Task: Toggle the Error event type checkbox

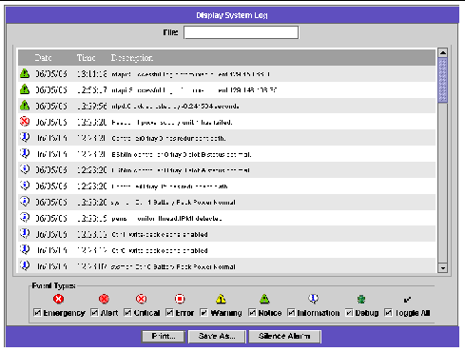Action: [x=169, y=313]
